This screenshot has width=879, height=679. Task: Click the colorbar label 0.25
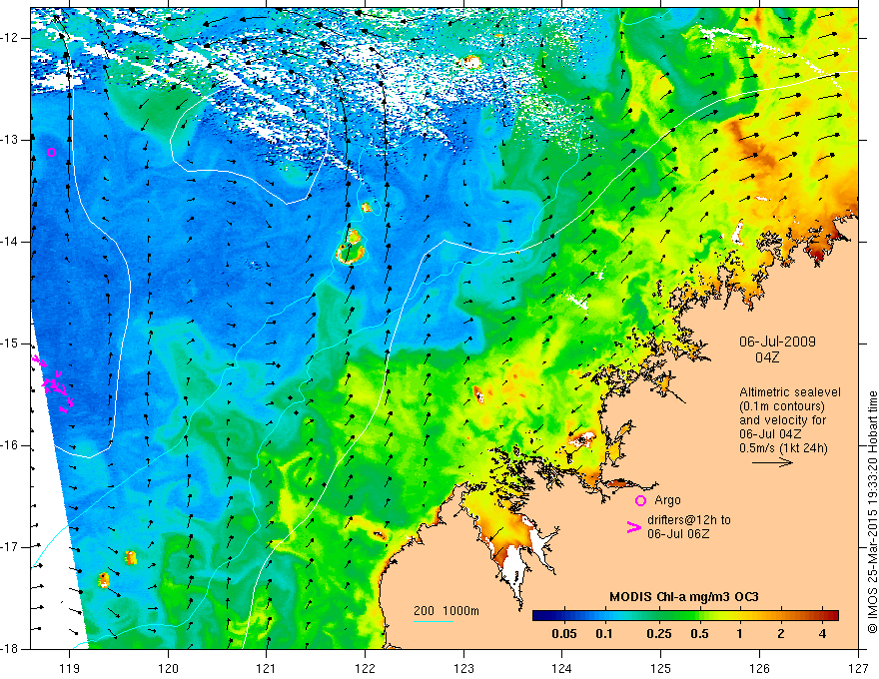coord(658,634)
